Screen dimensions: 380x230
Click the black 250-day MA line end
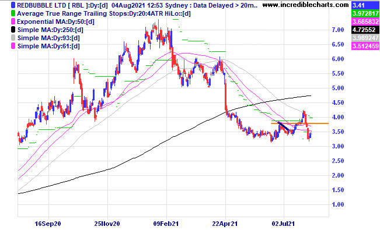(311, 95)
